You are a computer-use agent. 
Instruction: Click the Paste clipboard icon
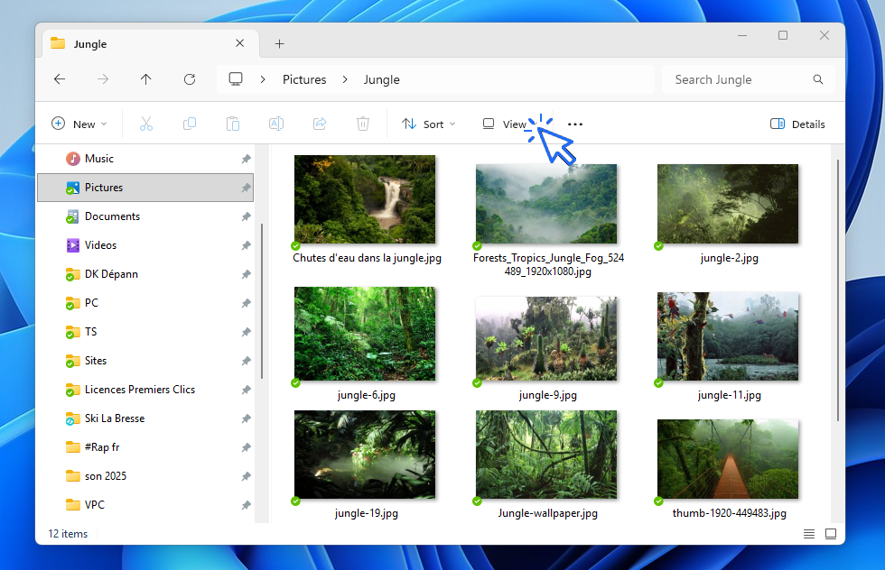233,124
